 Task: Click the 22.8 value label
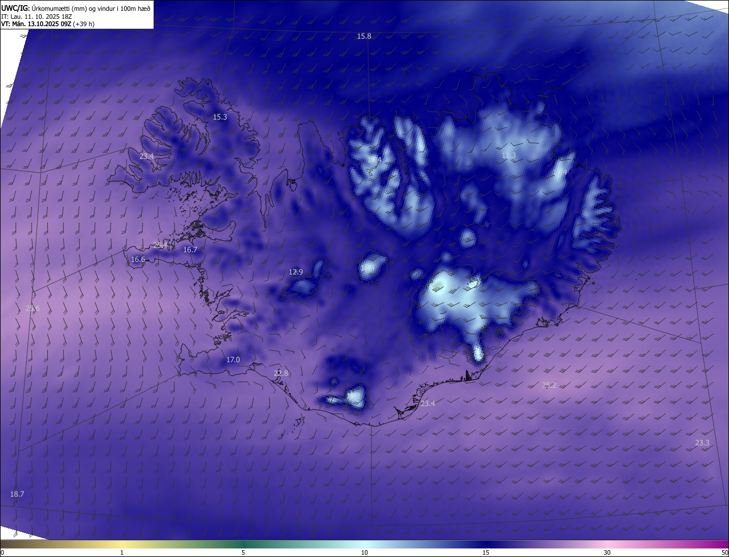(281, 373)
